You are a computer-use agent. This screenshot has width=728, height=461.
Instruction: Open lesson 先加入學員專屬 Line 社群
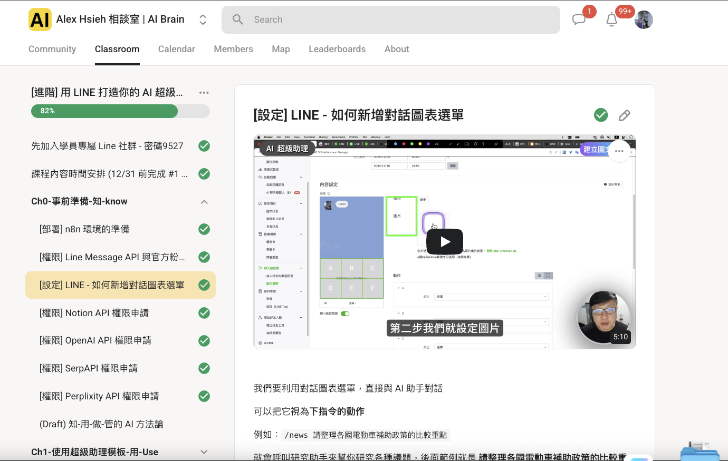coord(107,146)
